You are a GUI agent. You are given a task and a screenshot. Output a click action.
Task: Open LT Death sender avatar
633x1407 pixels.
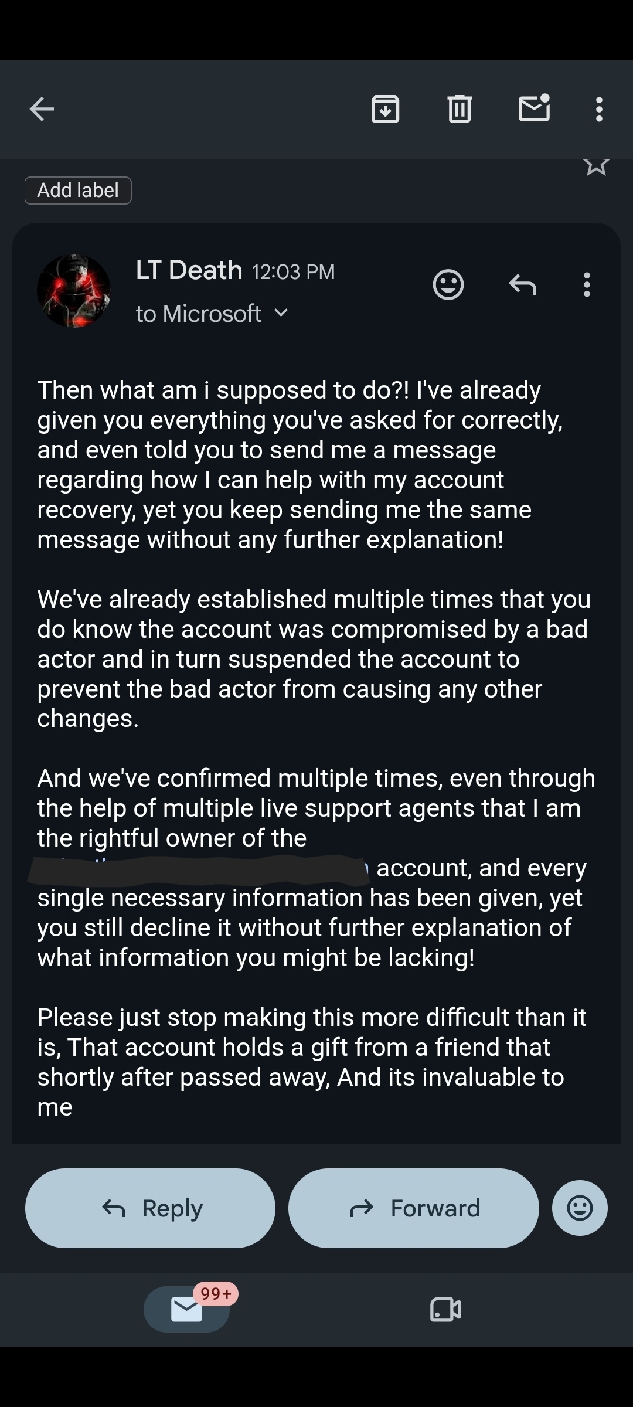coord(74,291)
